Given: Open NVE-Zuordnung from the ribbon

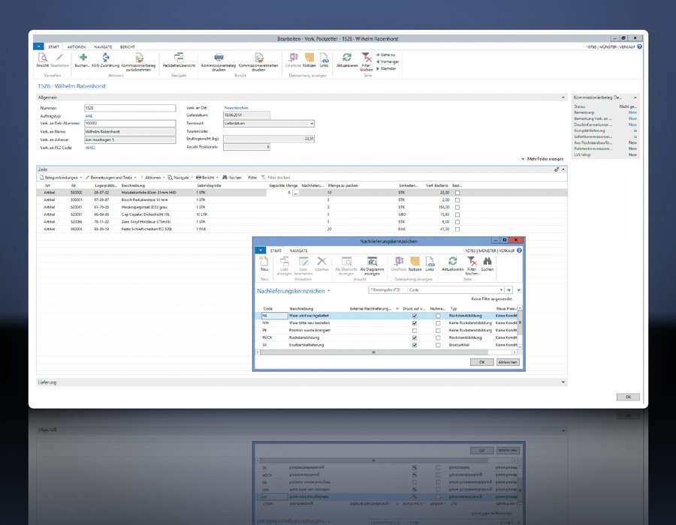Looking at the screenshot, I should [x=106, y=58].
